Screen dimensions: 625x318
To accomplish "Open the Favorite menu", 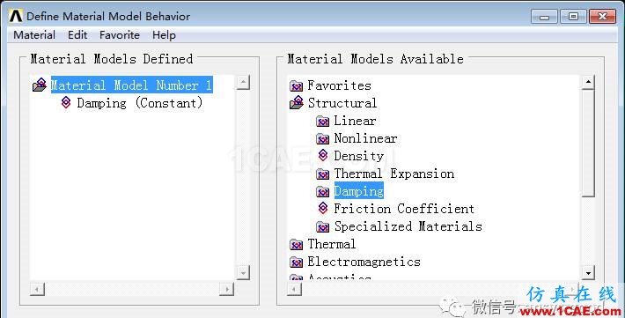I will pyautogui.click(x=120, y=35).
